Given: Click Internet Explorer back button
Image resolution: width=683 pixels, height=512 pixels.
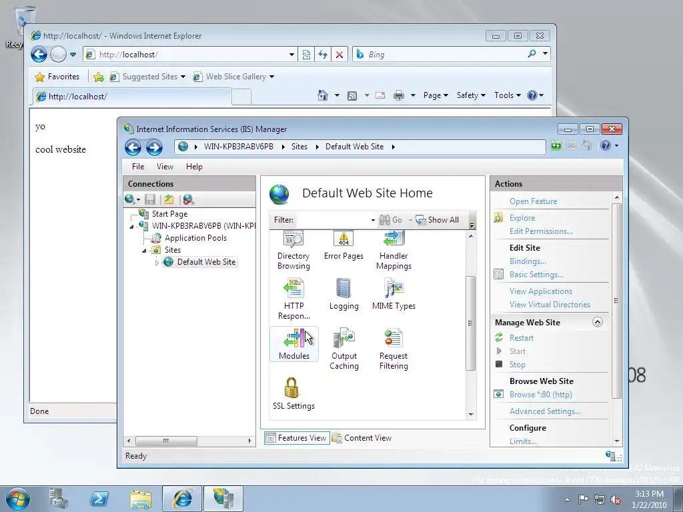Looking at the screenshot, I should [39, 55].
